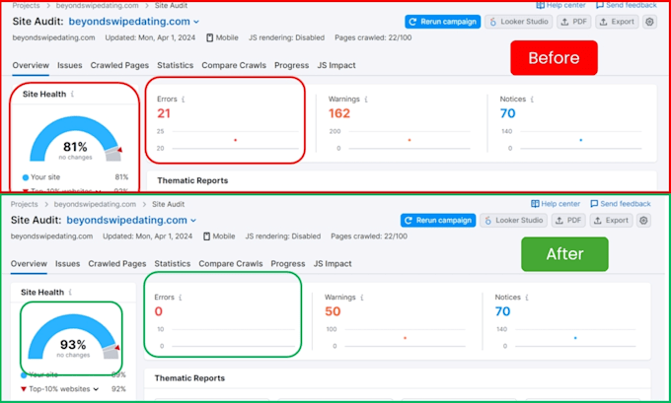This screenshot has height=403, width=671.
Task: Click Rerun campaign button in After screenshot
Action: point(438,221)
